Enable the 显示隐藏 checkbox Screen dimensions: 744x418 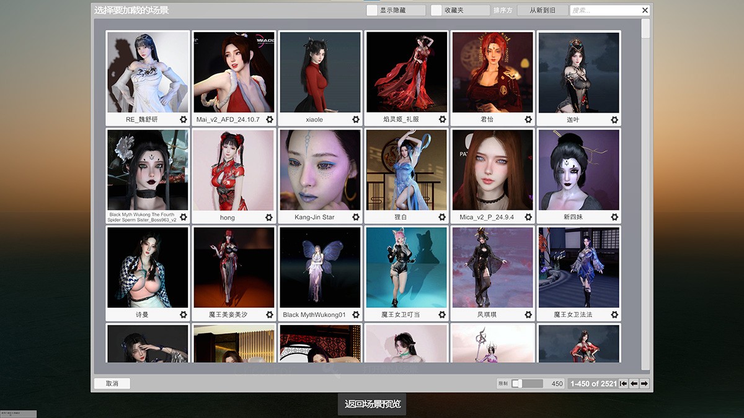tap(372, 11)
